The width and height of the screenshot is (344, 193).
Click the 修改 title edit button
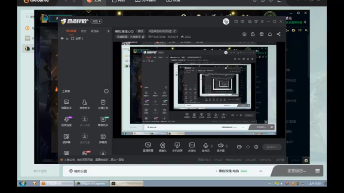141,31
